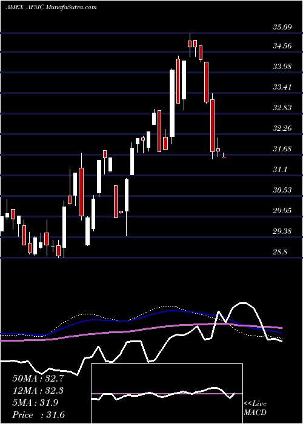The width and height of the screenshot is (303, 424).
Task: Click the 29.95 price axis label
Action: click(x=282, y=210)
